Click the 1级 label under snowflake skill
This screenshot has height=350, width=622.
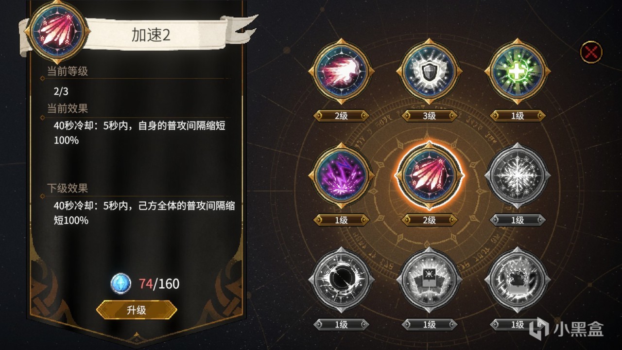point(518,220)
